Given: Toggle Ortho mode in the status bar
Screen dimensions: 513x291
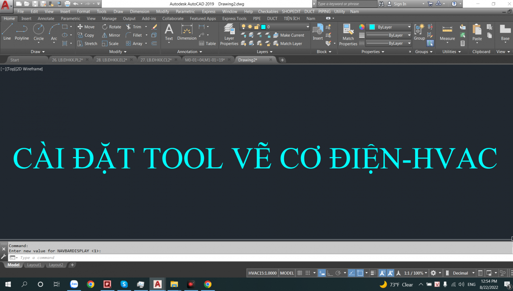Looking at the screenshot, I should tap(330, 273).
